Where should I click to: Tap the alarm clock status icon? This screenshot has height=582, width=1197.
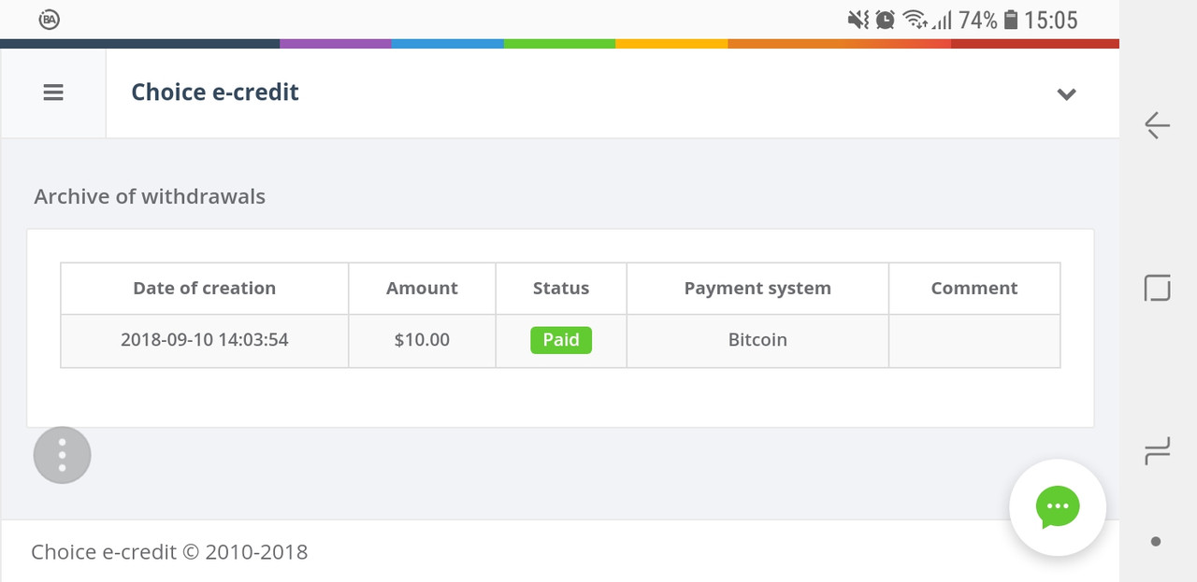[x=885, y=20]
